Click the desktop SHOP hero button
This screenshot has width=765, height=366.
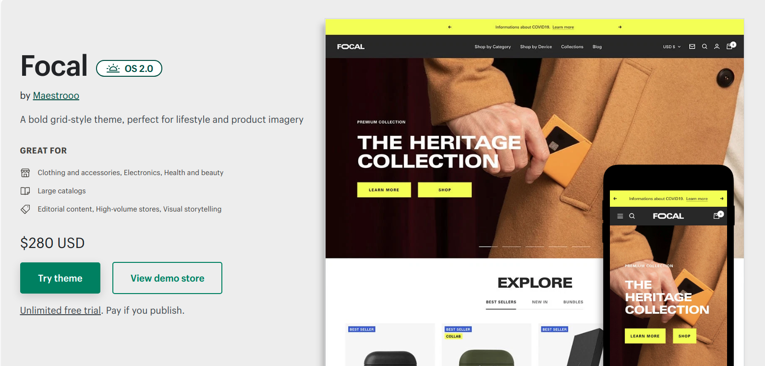[x=445, y=189]
